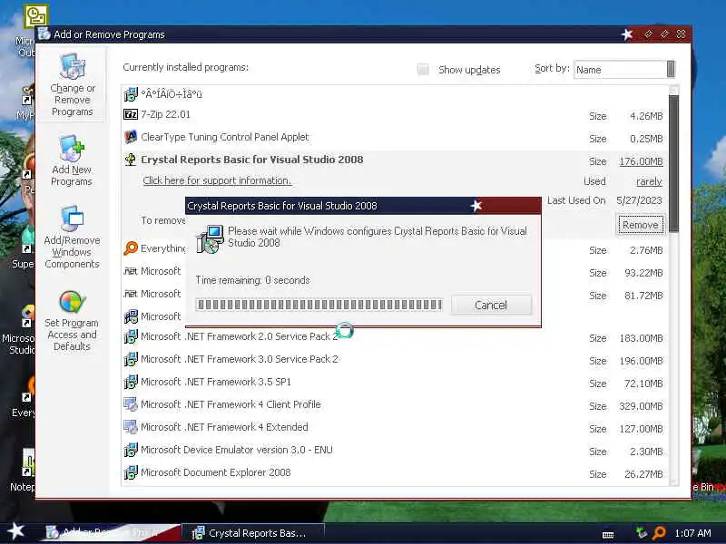Click the Microsoft Device Emulator version 3.0 icon
726x544 pixels.
[x=131, y=450]
